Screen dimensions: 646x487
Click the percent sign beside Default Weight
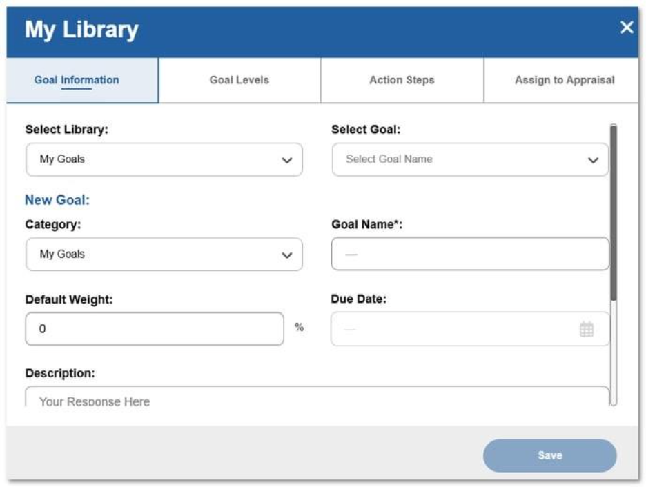tap(299, 327)
